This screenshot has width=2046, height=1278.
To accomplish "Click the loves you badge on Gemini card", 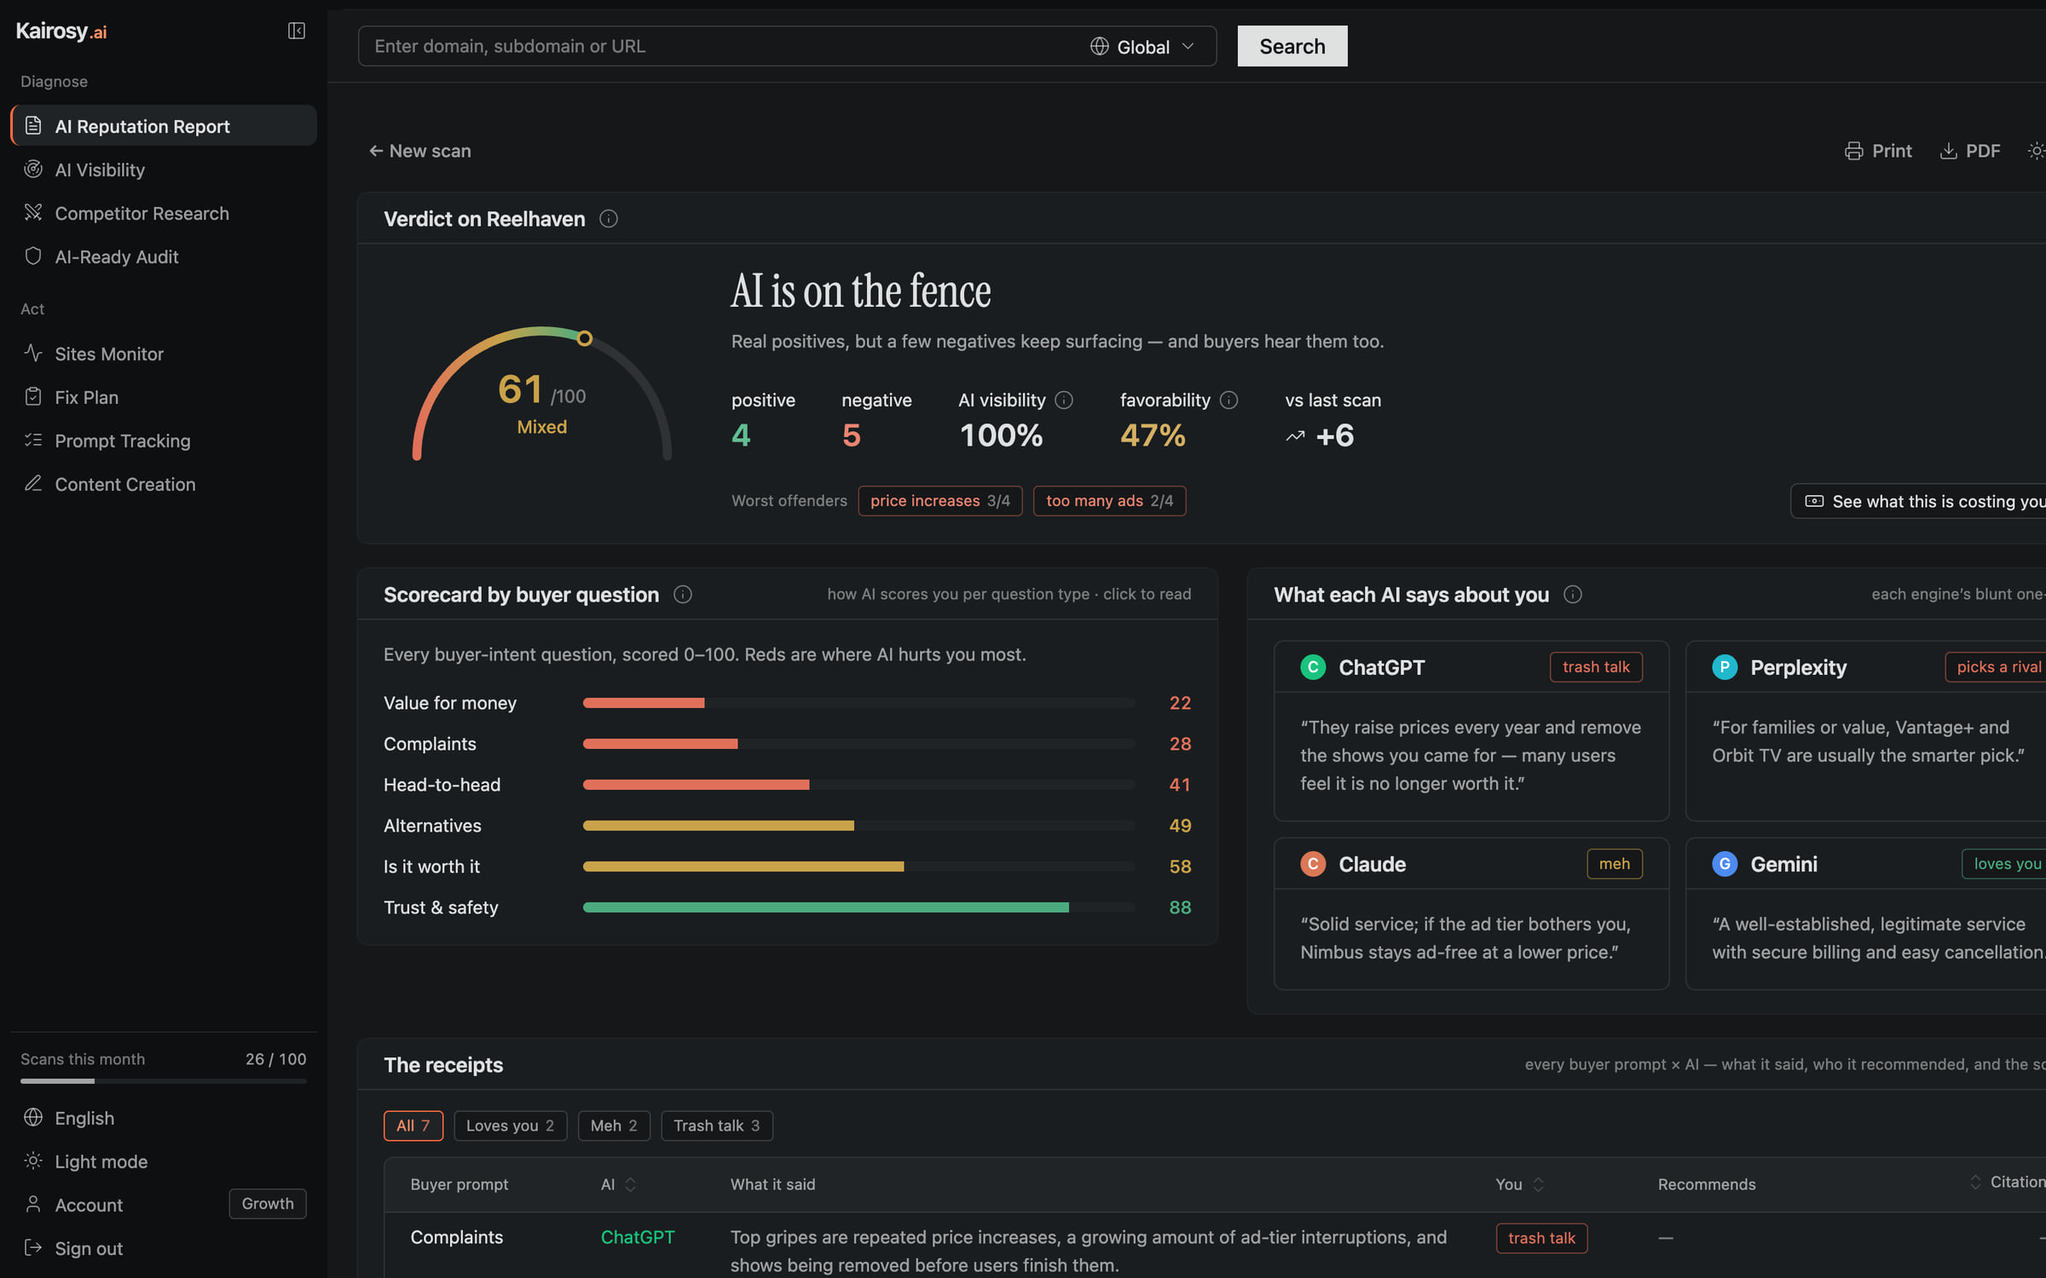I will [x=2005, y=864].
